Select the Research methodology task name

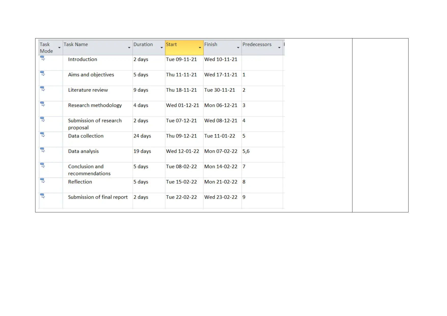tap(98, 109)
